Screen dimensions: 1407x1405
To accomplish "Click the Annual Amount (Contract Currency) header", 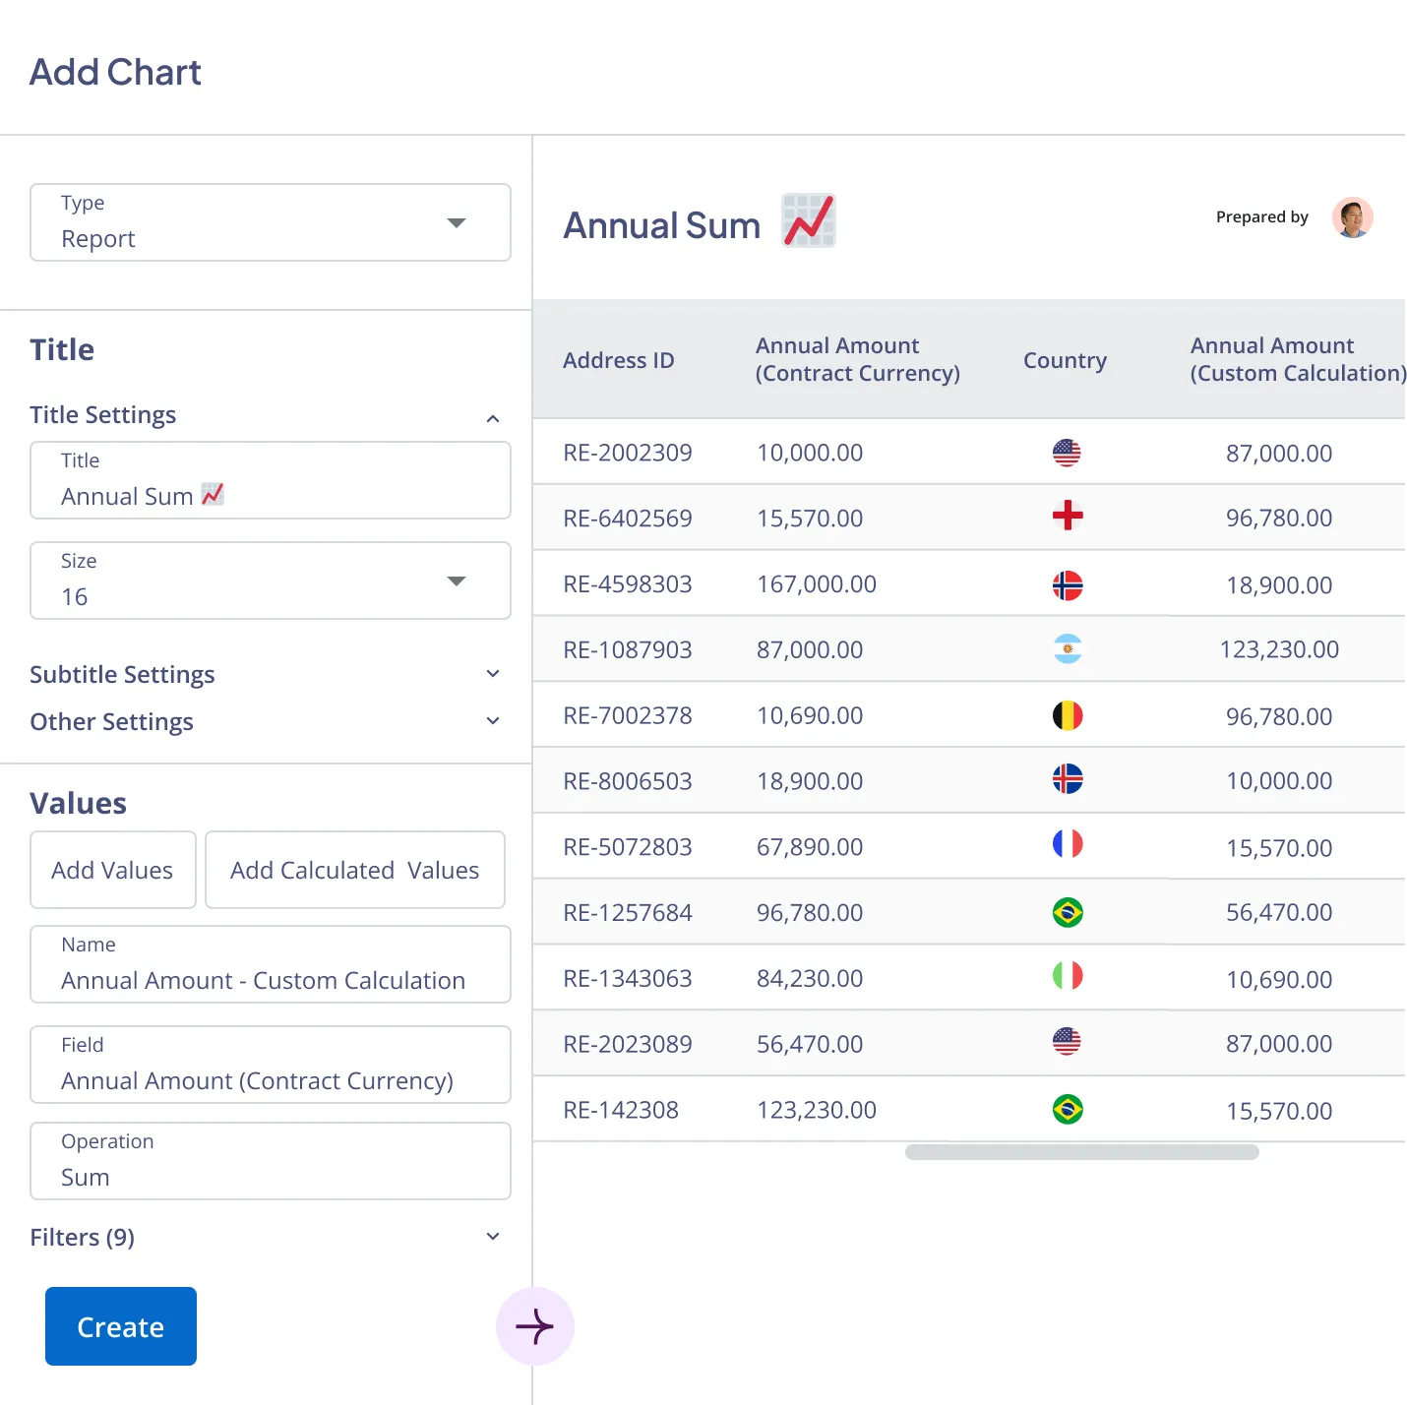I will click(x=858, y=359).
